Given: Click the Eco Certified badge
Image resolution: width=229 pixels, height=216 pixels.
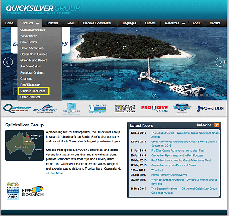Looking at the screenshot, I should click(13, 190).
